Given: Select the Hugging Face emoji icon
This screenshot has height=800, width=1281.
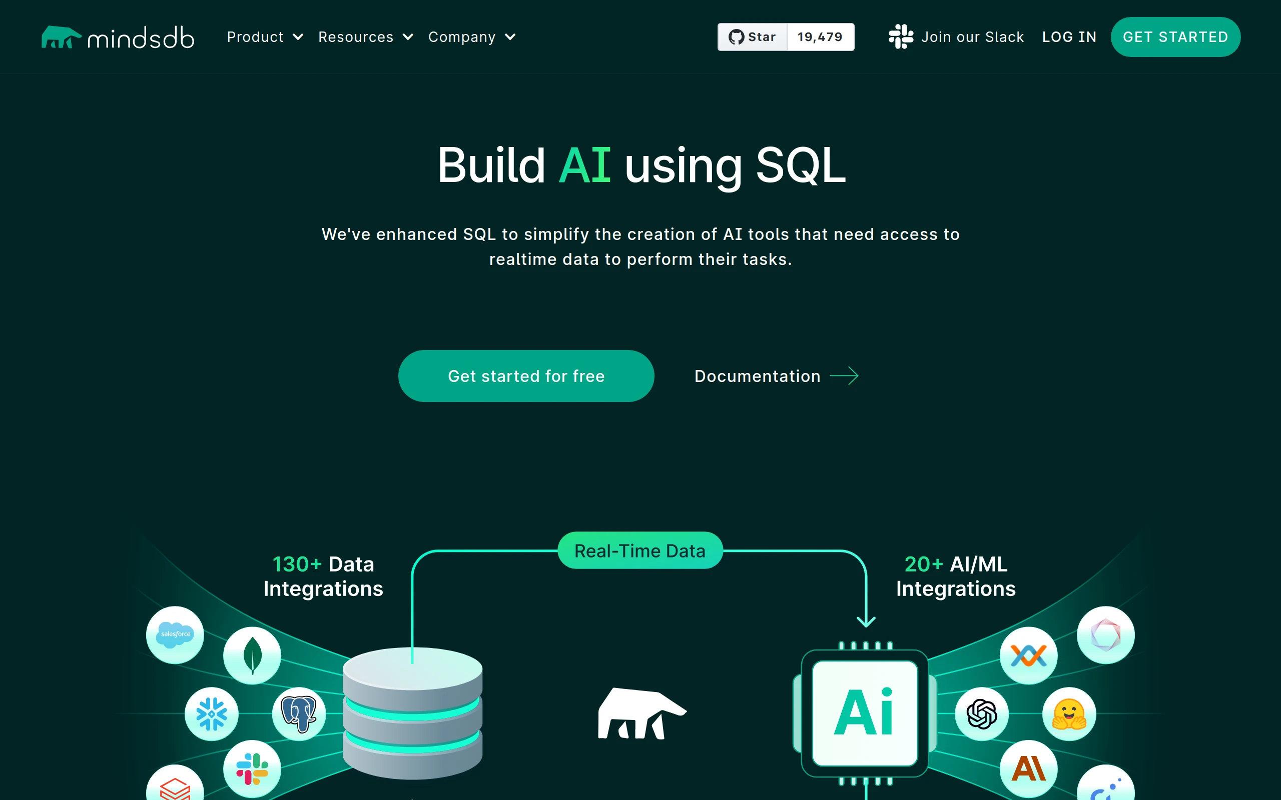Looking at the screenshot, I should 1069,714.
